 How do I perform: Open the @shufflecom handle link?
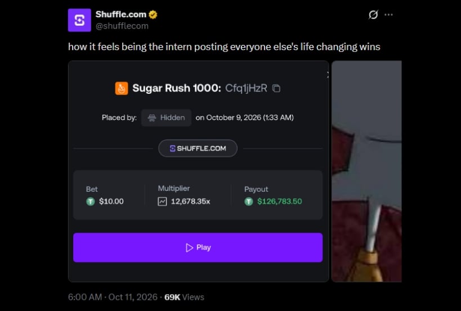tap(122, 26)
